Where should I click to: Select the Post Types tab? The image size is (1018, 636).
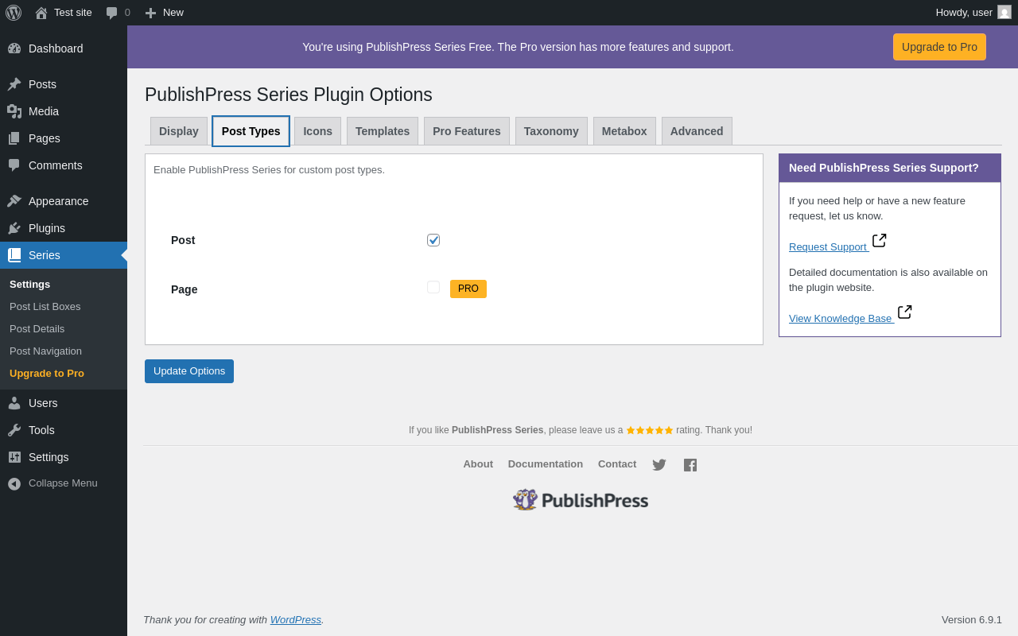tap(251, 131)
